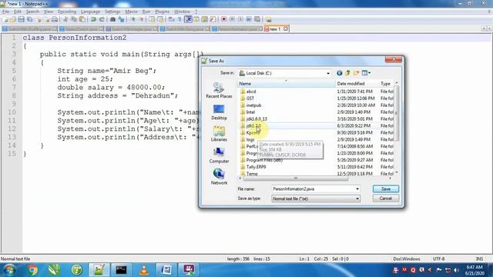Open Find with the binoculars icon
The height and width of the screenshot is (277, 493).
tap(112, 19)
